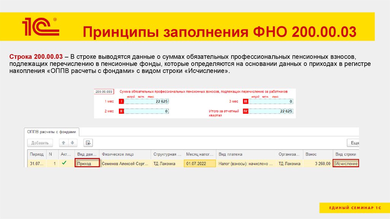Click the Вид дви... column header

pyautogui.click(x=87, y=154)
